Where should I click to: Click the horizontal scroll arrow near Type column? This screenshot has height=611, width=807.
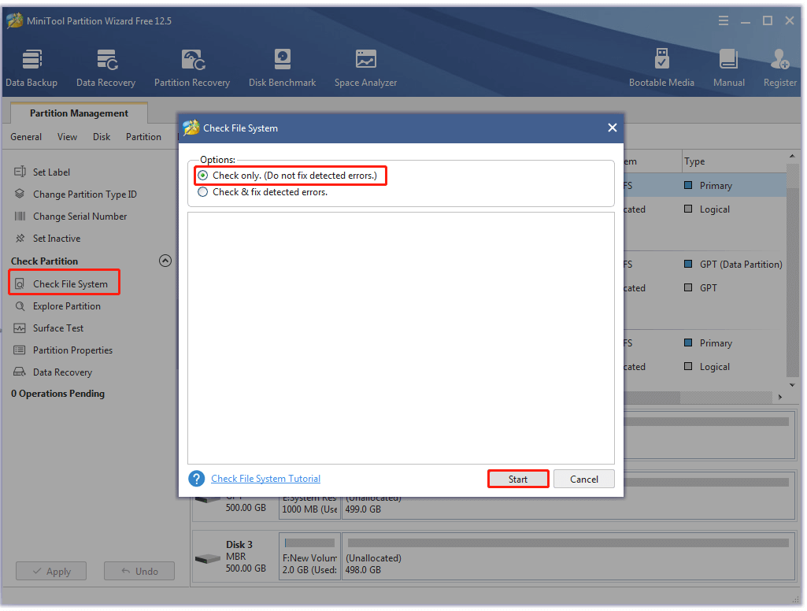click(780, 397)
